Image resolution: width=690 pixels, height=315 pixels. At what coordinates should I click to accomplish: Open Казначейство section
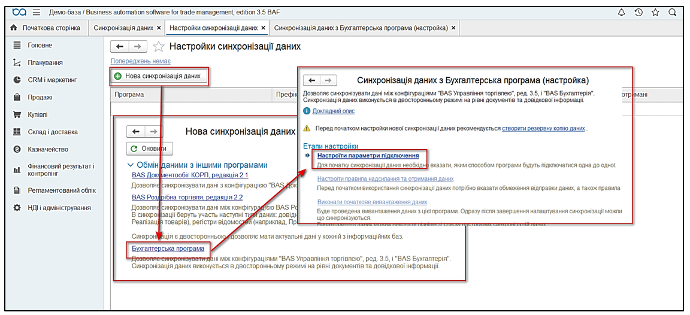48,149
